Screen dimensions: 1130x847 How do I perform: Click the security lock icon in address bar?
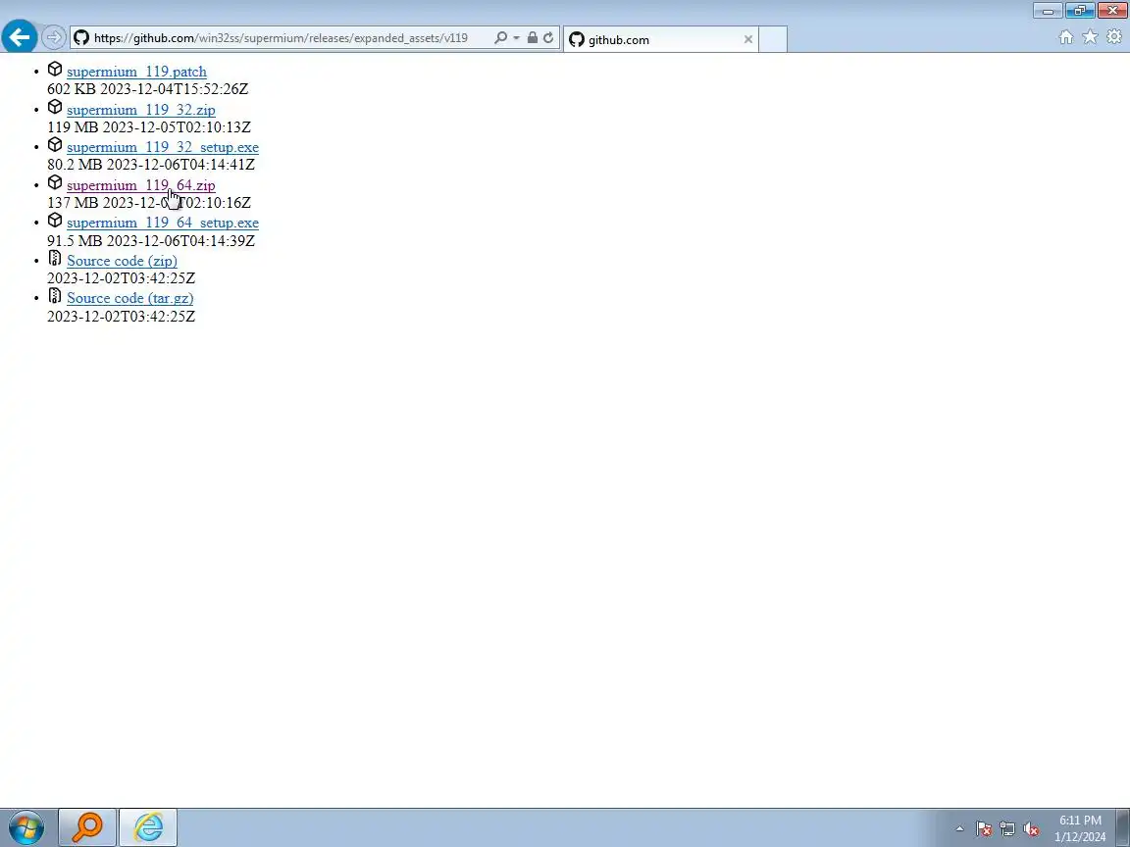pos(532,38)
